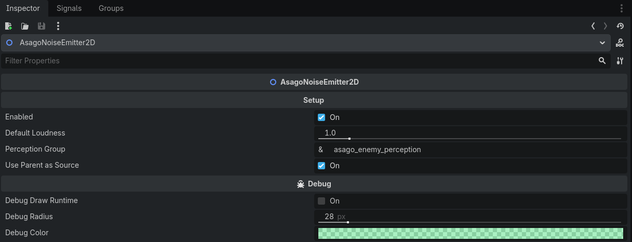This screenshot has height=242, width=632.
Task: Click the Perception Group label
Action: click(x=35, y=149)
